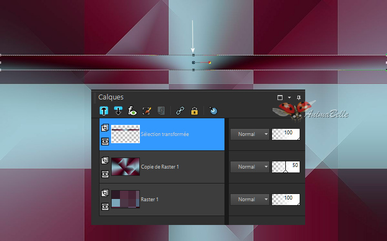The height and width of the screenshot is (241, 387).
Task: Pin the Calques panel with pushpin
Action: (x=299, y=98)
